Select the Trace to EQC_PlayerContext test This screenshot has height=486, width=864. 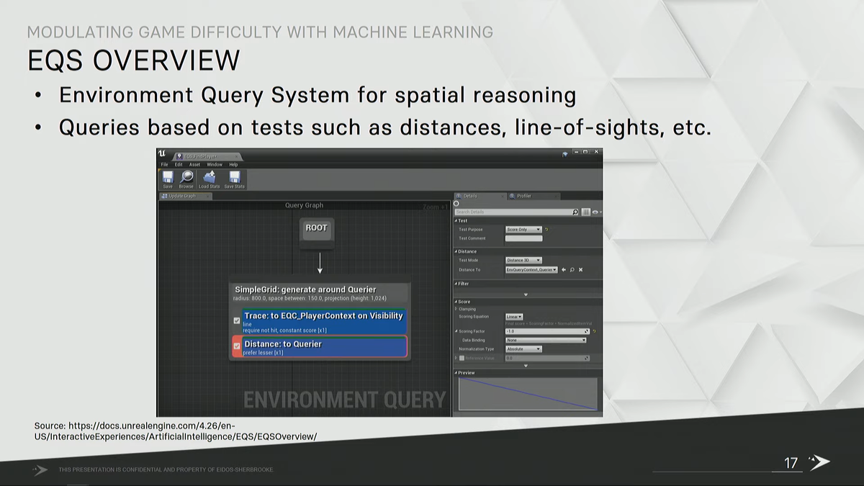(325, 321)
